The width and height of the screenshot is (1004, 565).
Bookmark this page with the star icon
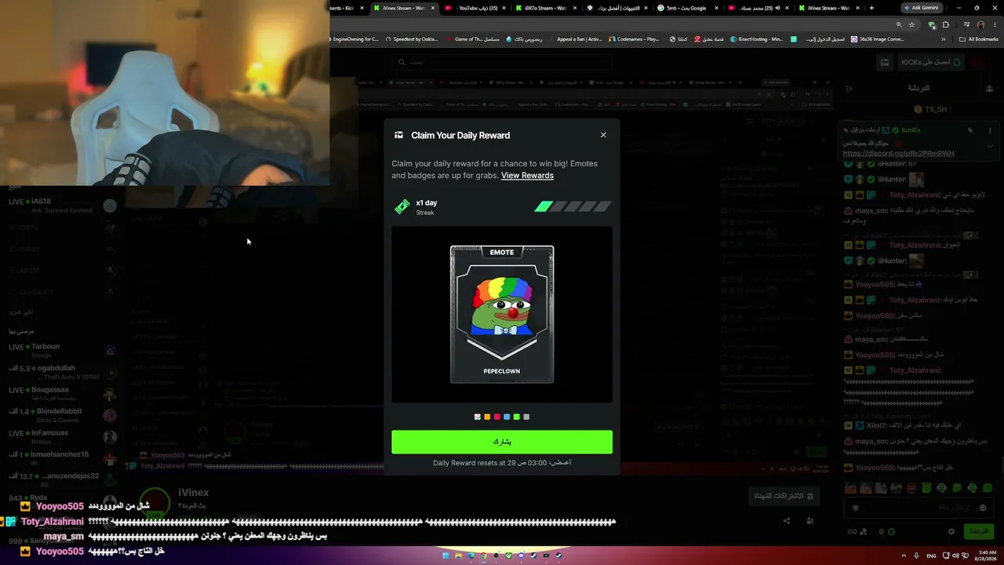[912, 24]
